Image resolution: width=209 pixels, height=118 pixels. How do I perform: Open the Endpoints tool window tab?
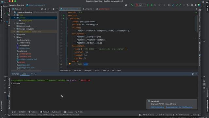click(x=56, y=112)
